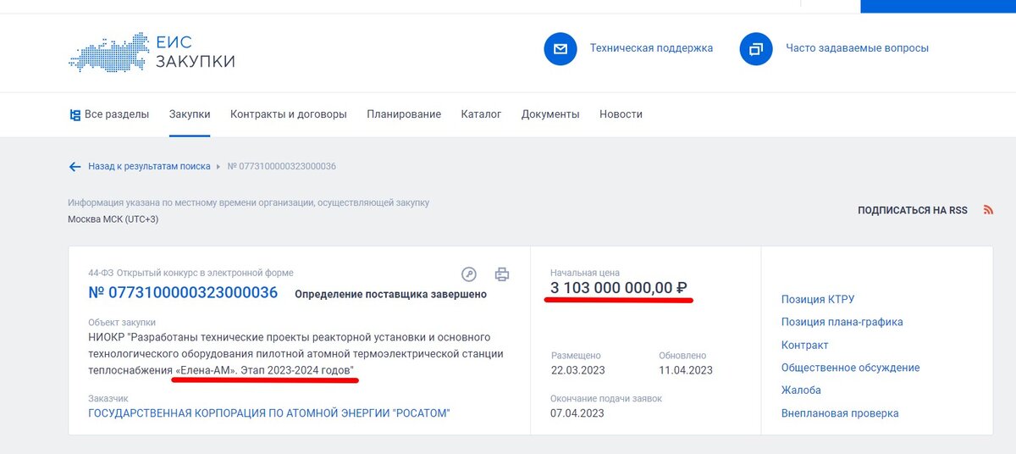Viewport: 1016px width, 454px height.
Task: Open the Планирование menu item
Action: [x=404, y=114]
